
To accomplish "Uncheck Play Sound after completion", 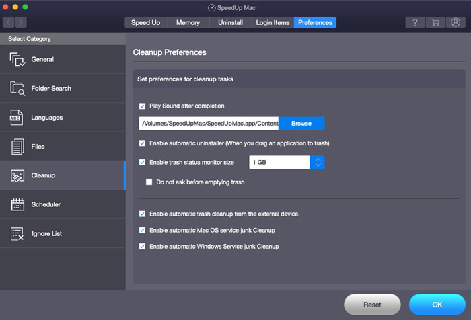I will coord(142,106).
